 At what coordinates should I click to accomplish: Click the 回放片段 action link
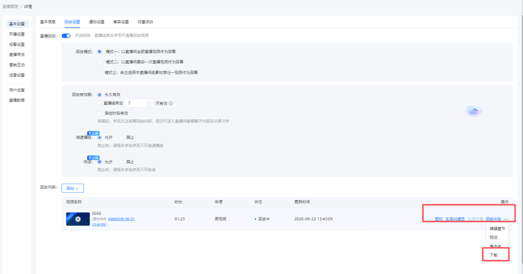pyautogui.click(x=493, y=219)
